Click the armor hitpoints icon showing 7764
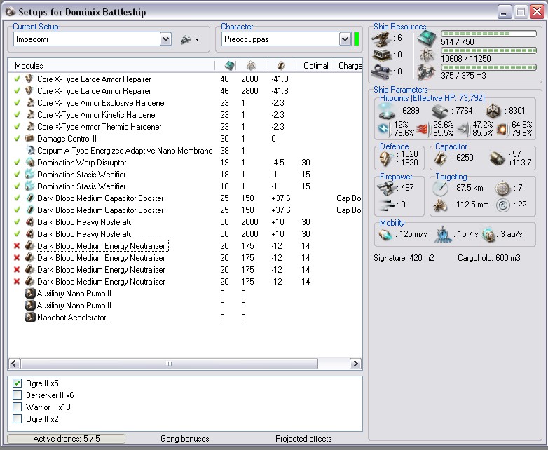This screenshot has height=450, width=548. tap(440, 111)
